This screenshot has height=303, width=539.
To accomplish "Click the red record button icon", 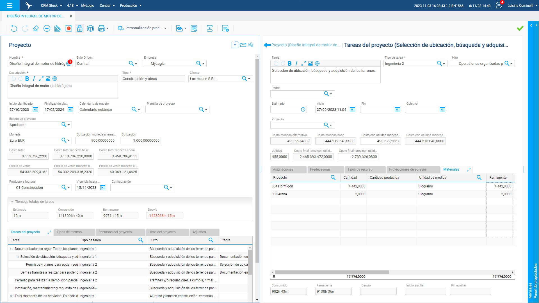I will [x=69, y=28].
